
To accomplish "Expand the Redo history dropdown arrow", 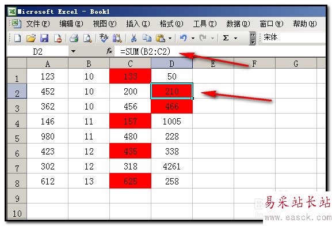I will pyautogui.click(x=212, y=39).
